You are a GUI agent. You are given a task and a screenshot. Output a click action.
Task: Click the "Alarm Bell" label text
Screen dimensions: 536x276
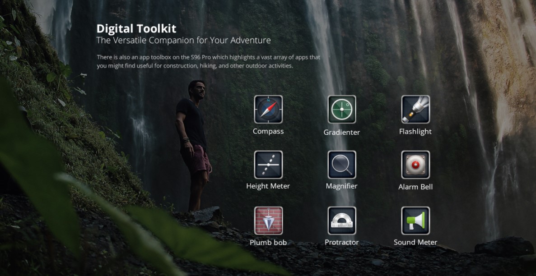(415, 187)
